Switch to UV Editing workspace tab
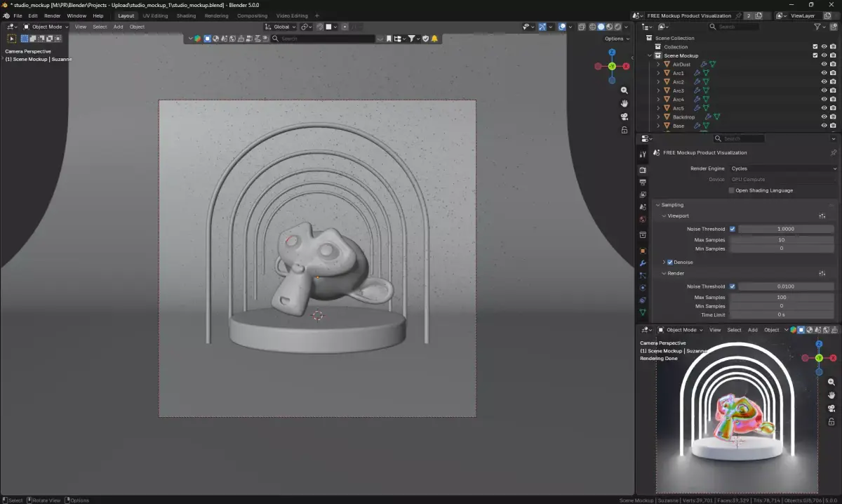This screenshot has height=504, width=842. click(x=155, y=15)
